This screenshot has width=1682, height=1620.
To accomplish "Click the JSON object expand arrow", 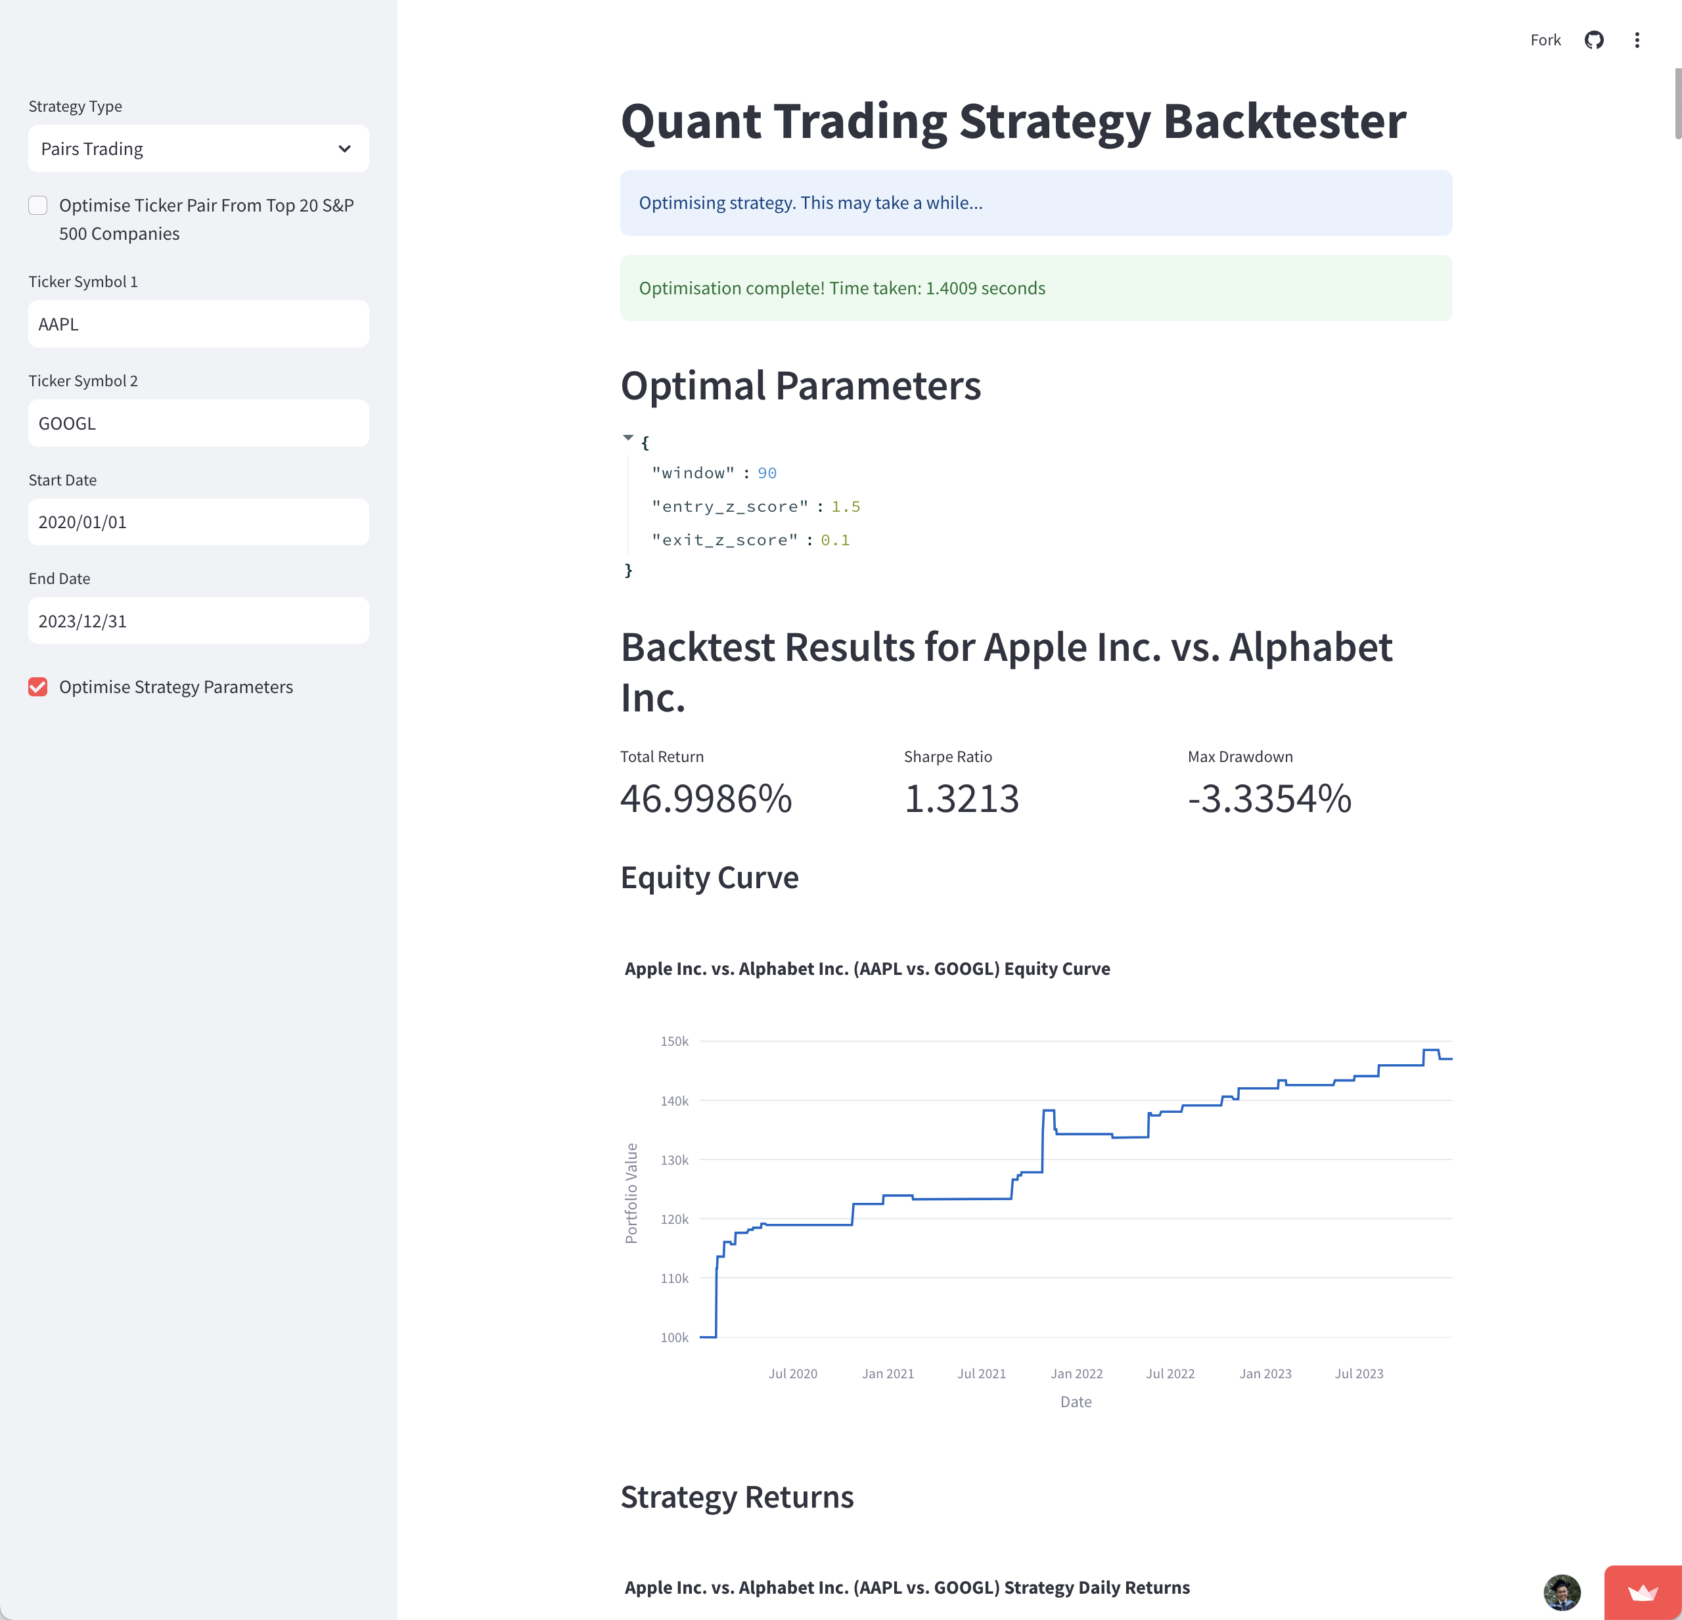I will click(x=627, y=438).
